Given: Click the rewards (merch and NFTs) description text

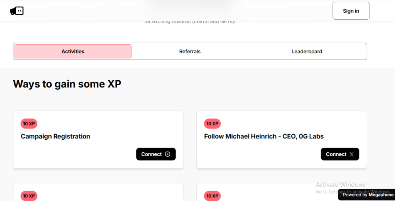Looking at the screenshot, I should point(190,22).
